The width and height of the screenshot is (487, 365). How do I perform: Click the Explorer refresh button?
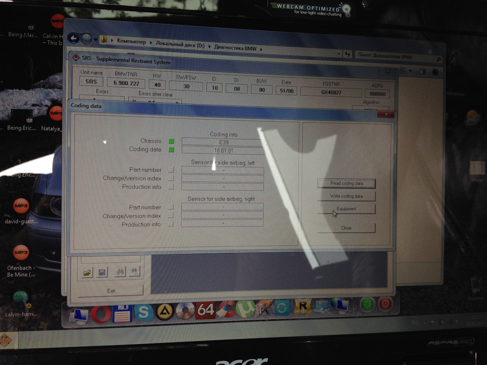347,54
